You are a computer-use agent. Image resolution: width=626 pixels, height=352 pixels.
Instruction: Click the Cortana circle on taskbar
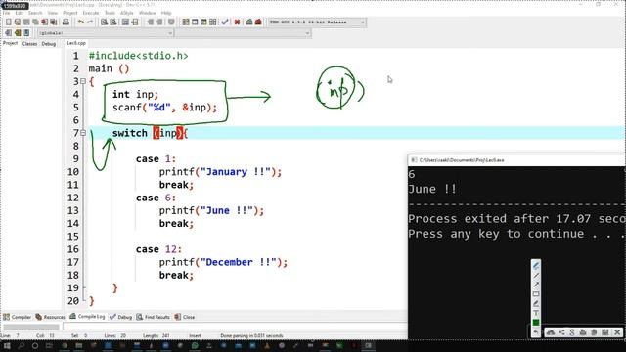pos(35,345)
